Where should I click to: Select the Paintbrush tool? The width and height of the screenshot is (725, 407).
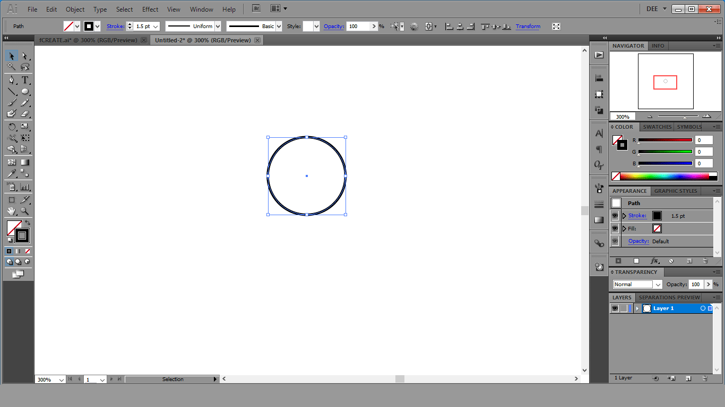pos(12,102)
